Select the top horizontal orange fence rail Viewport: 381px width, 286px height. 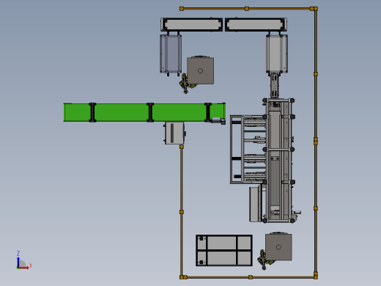(x=248, y=9)
